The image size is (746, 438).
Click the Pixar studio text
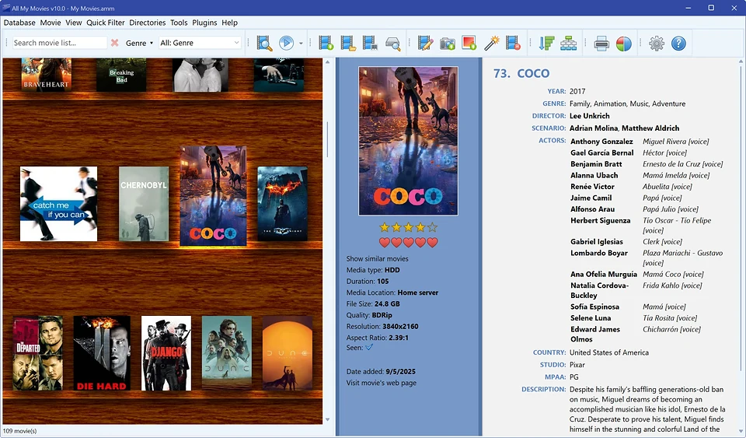pos(577,365)
